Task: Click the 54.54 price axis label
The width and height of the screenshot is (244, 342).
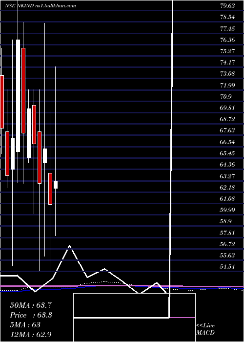Action: (x=227, y=267)
